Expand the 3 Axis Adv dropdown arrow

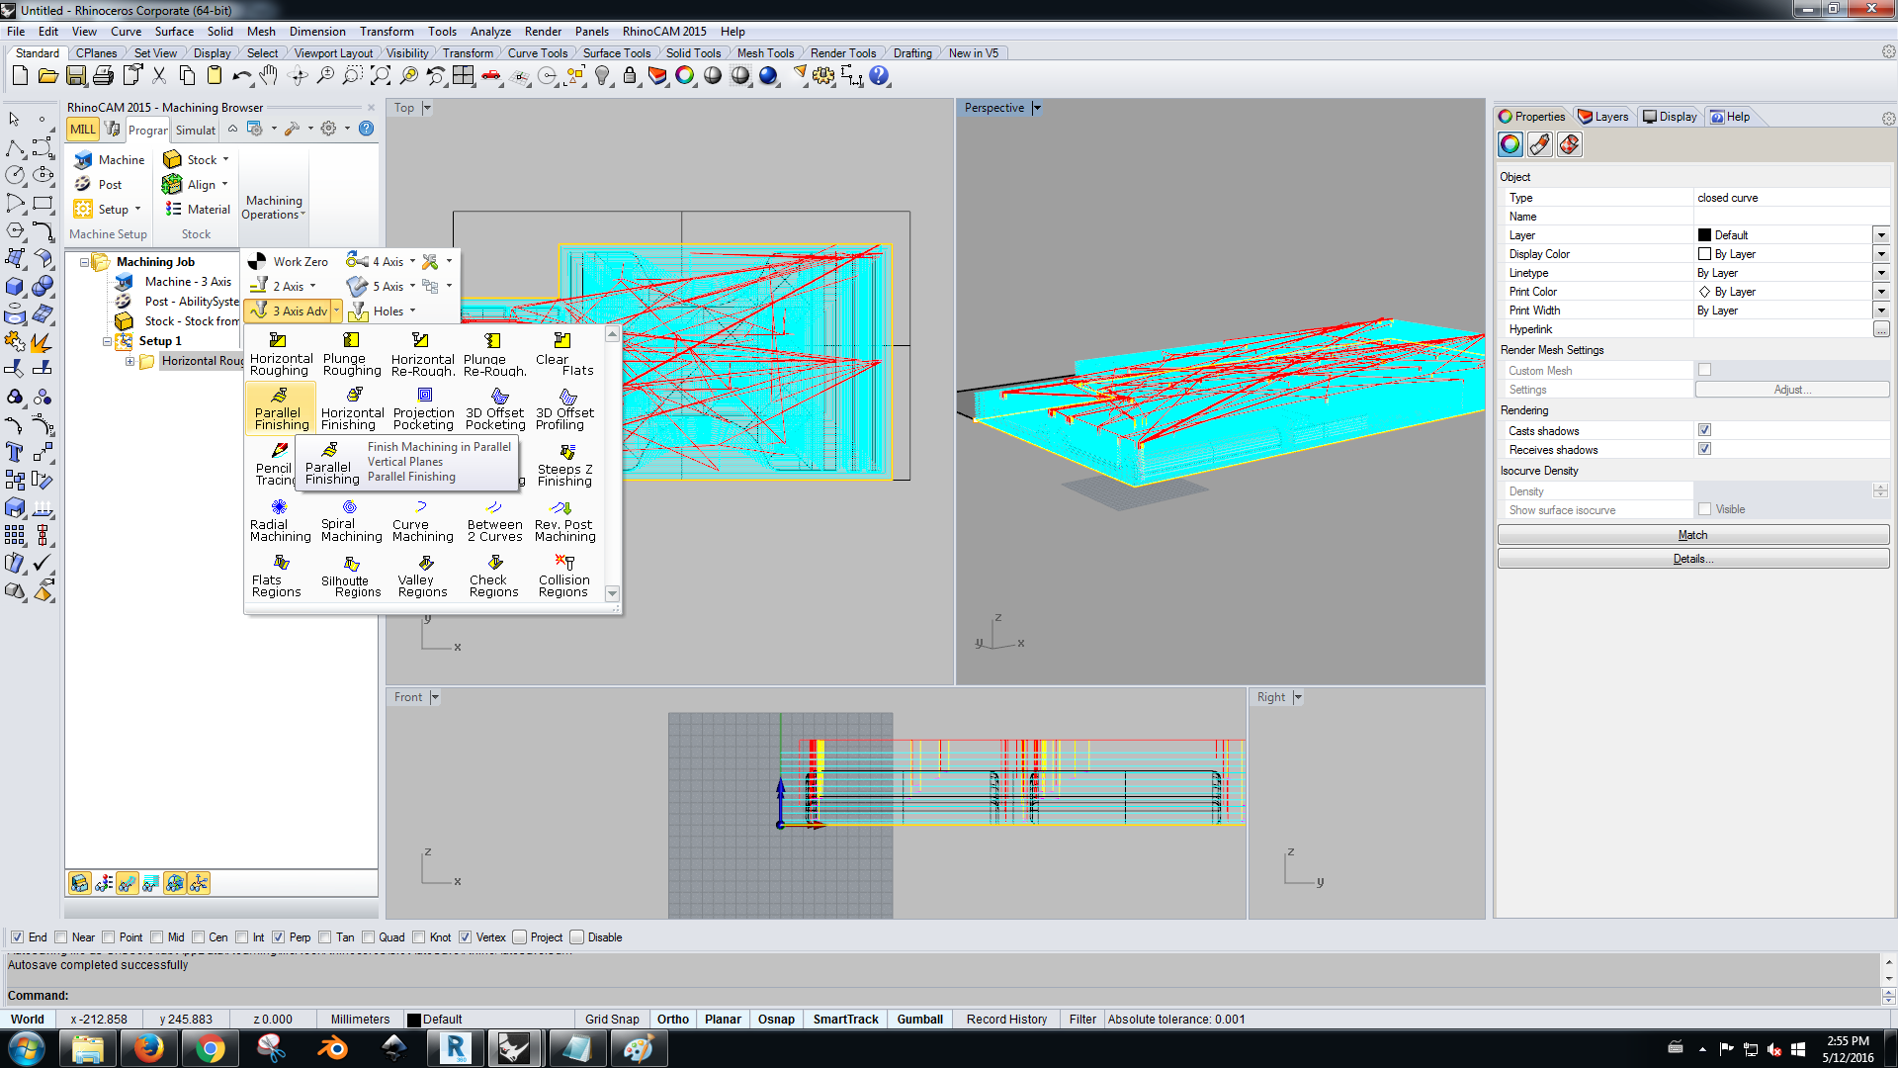point(336,311)
